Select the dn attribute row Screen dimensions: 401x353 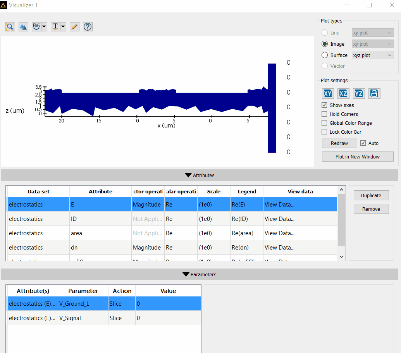tap(172, 247)
